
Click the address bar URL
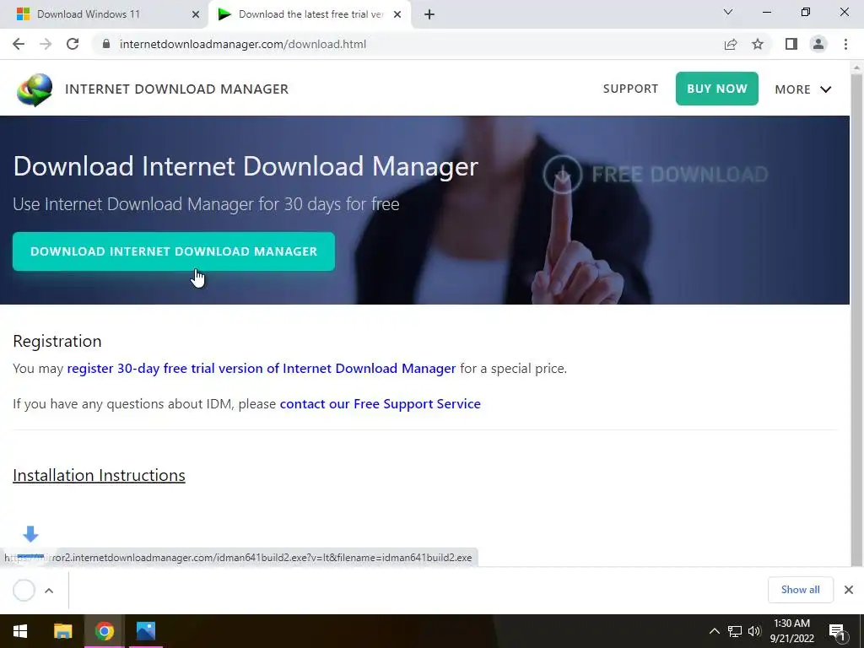pos(242,44)
